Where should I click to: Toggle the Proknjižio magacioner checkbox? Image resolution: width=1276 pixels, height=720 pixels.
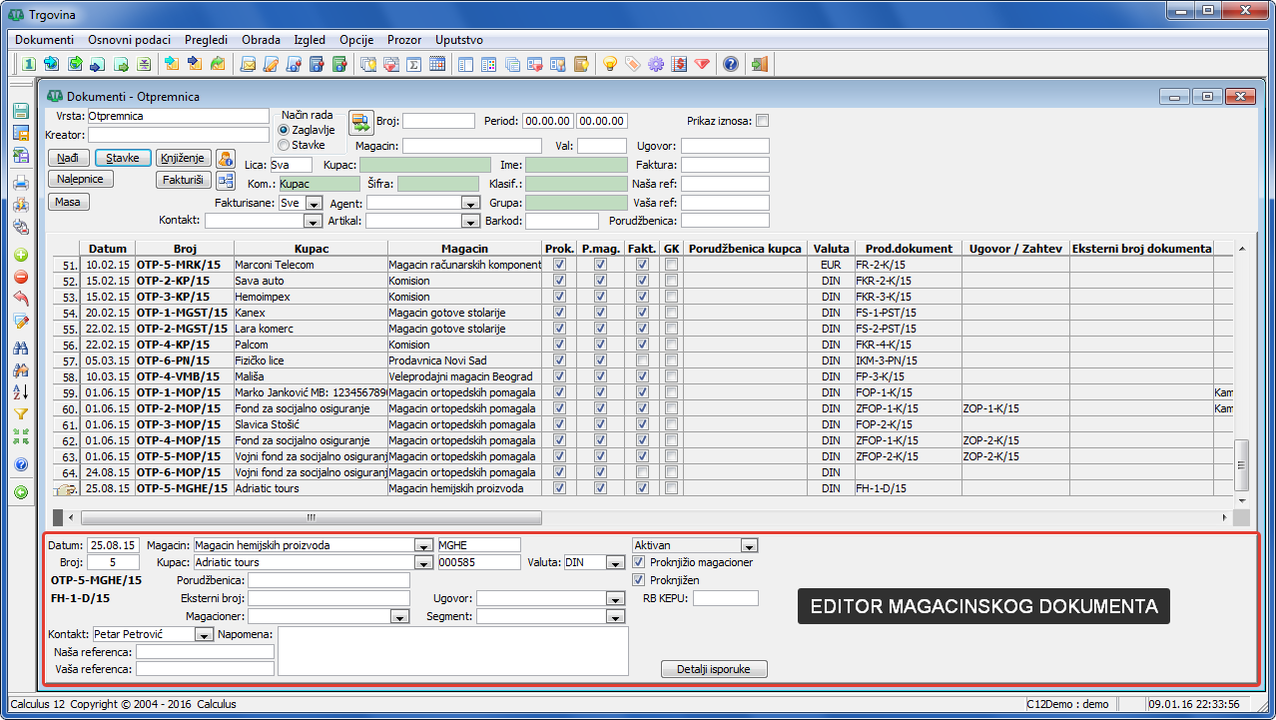point(639,562)
